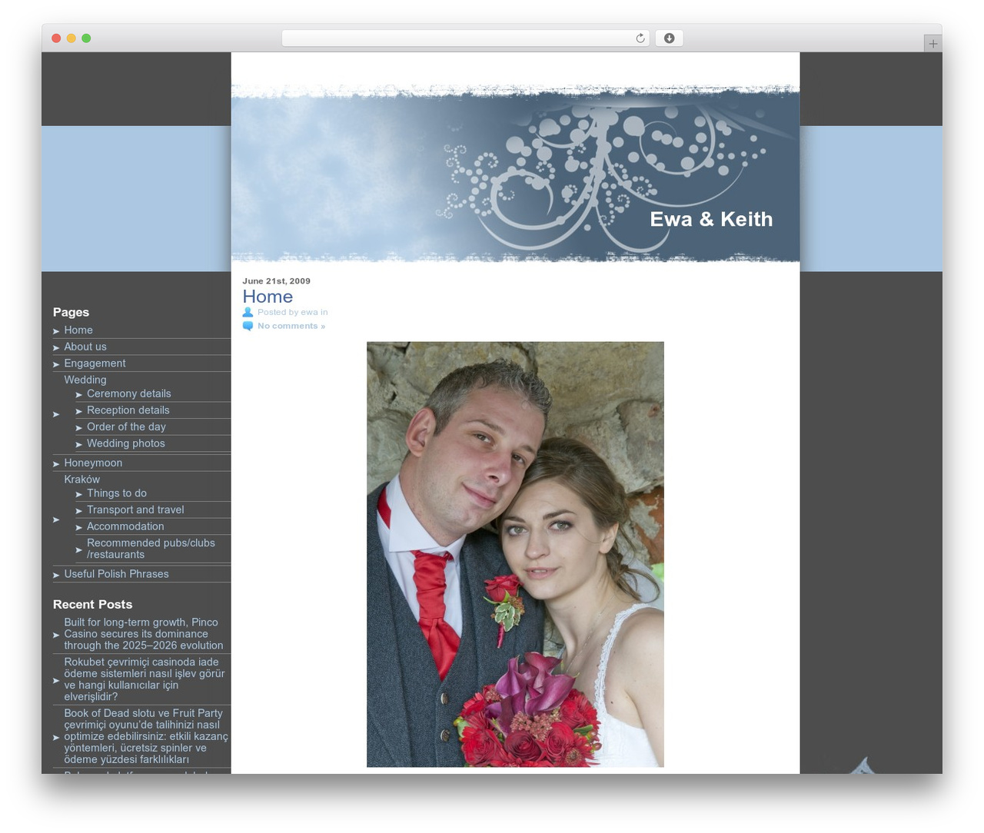Click the post author person icon
Image resolution: width=984 pixels, height=833 pixels.
tap(248, 312)
